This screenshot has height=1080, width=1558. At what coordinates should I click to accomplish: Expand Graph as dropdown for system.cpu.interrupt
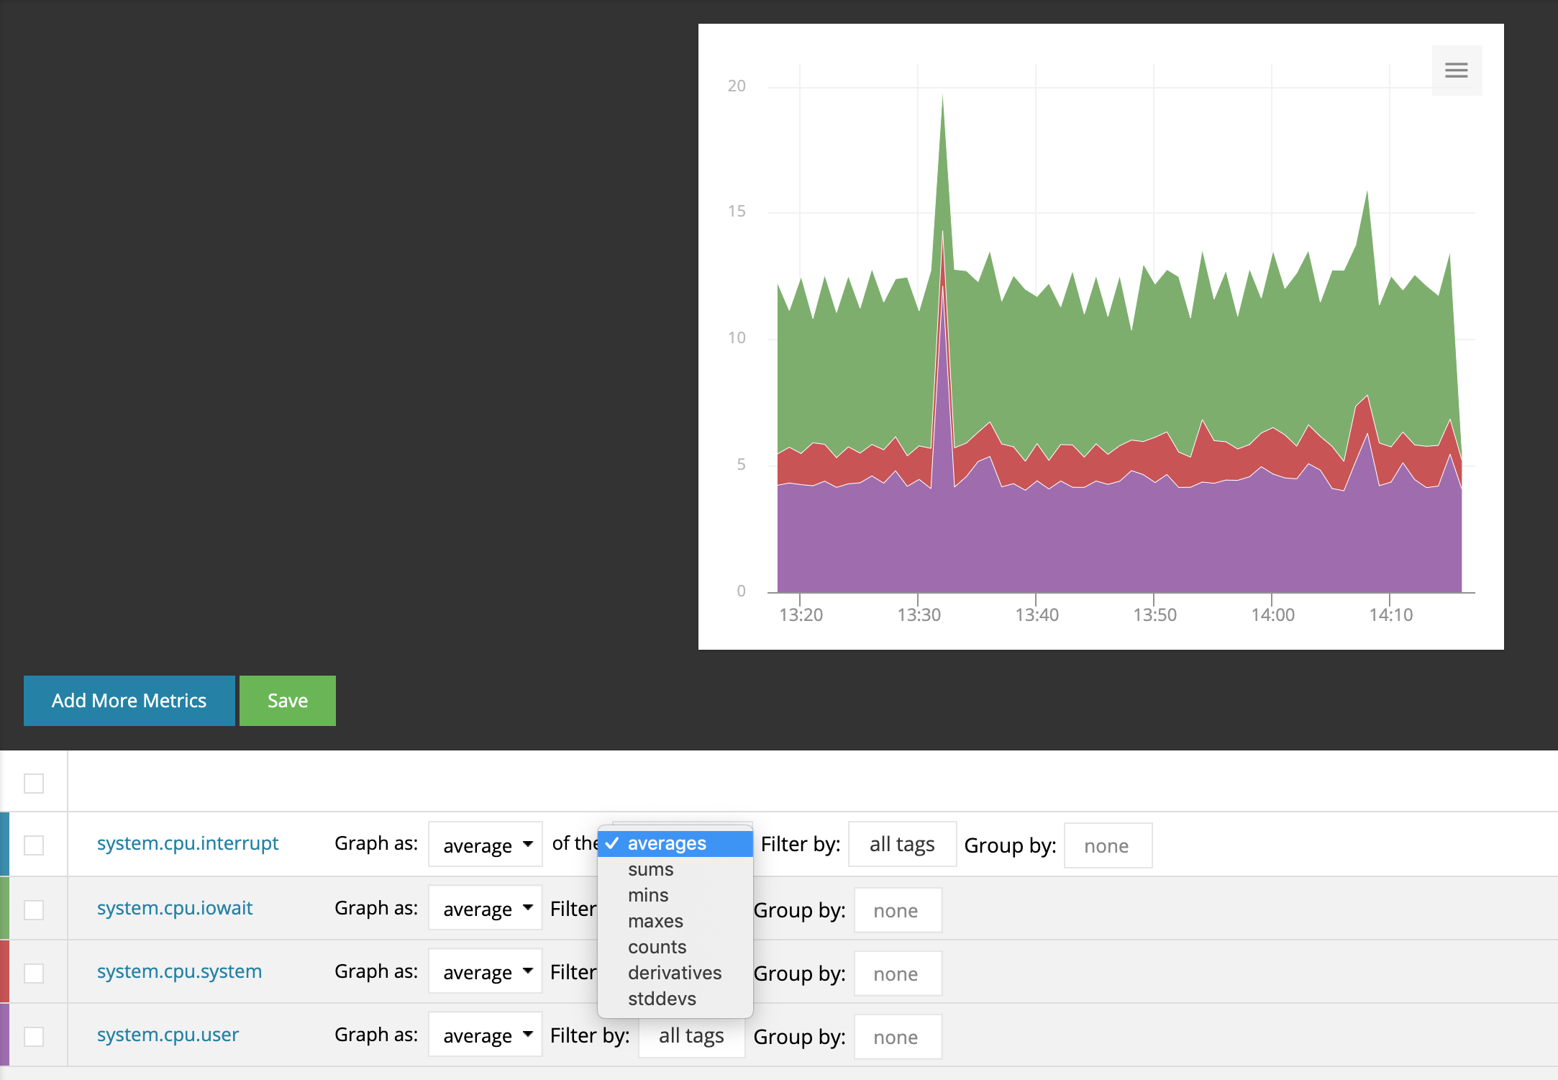tap(486, 845)
